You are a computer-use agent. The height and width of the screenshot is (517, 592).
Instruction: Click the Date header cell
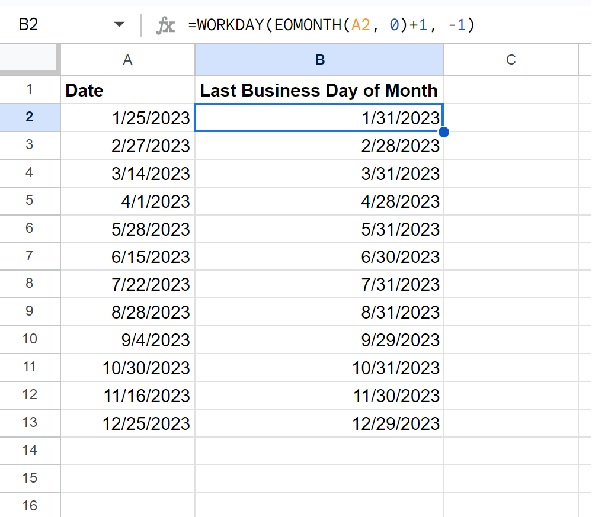[127, 90]
